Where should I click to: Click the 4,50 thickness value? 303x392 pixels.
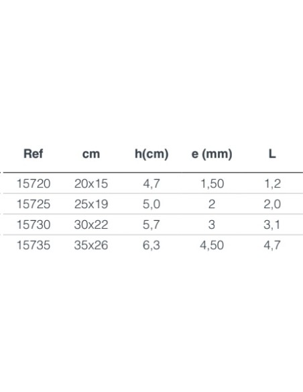tap(212, 245)
